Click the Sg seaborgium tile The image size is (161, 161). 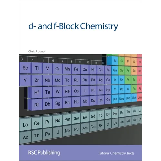point(58,103)
